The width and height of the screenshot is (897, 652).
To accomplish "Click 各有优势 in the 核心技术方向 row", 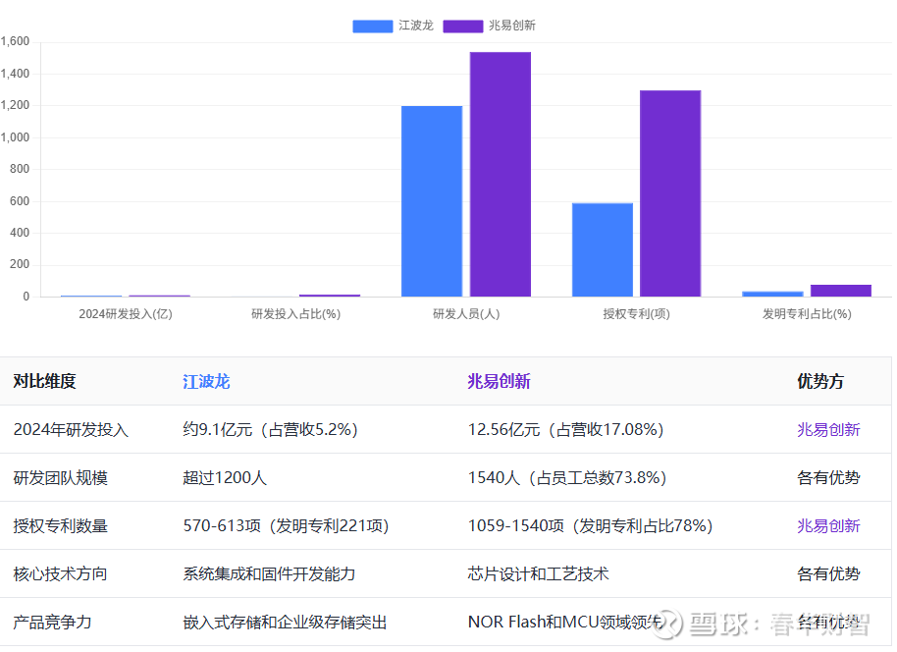I will click(828, 573).
